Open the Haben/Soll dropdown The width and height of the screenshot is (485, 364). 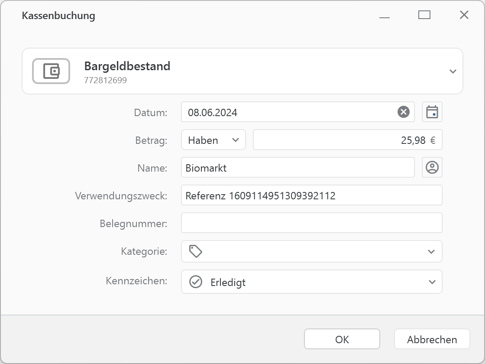[x=213, y=140]
